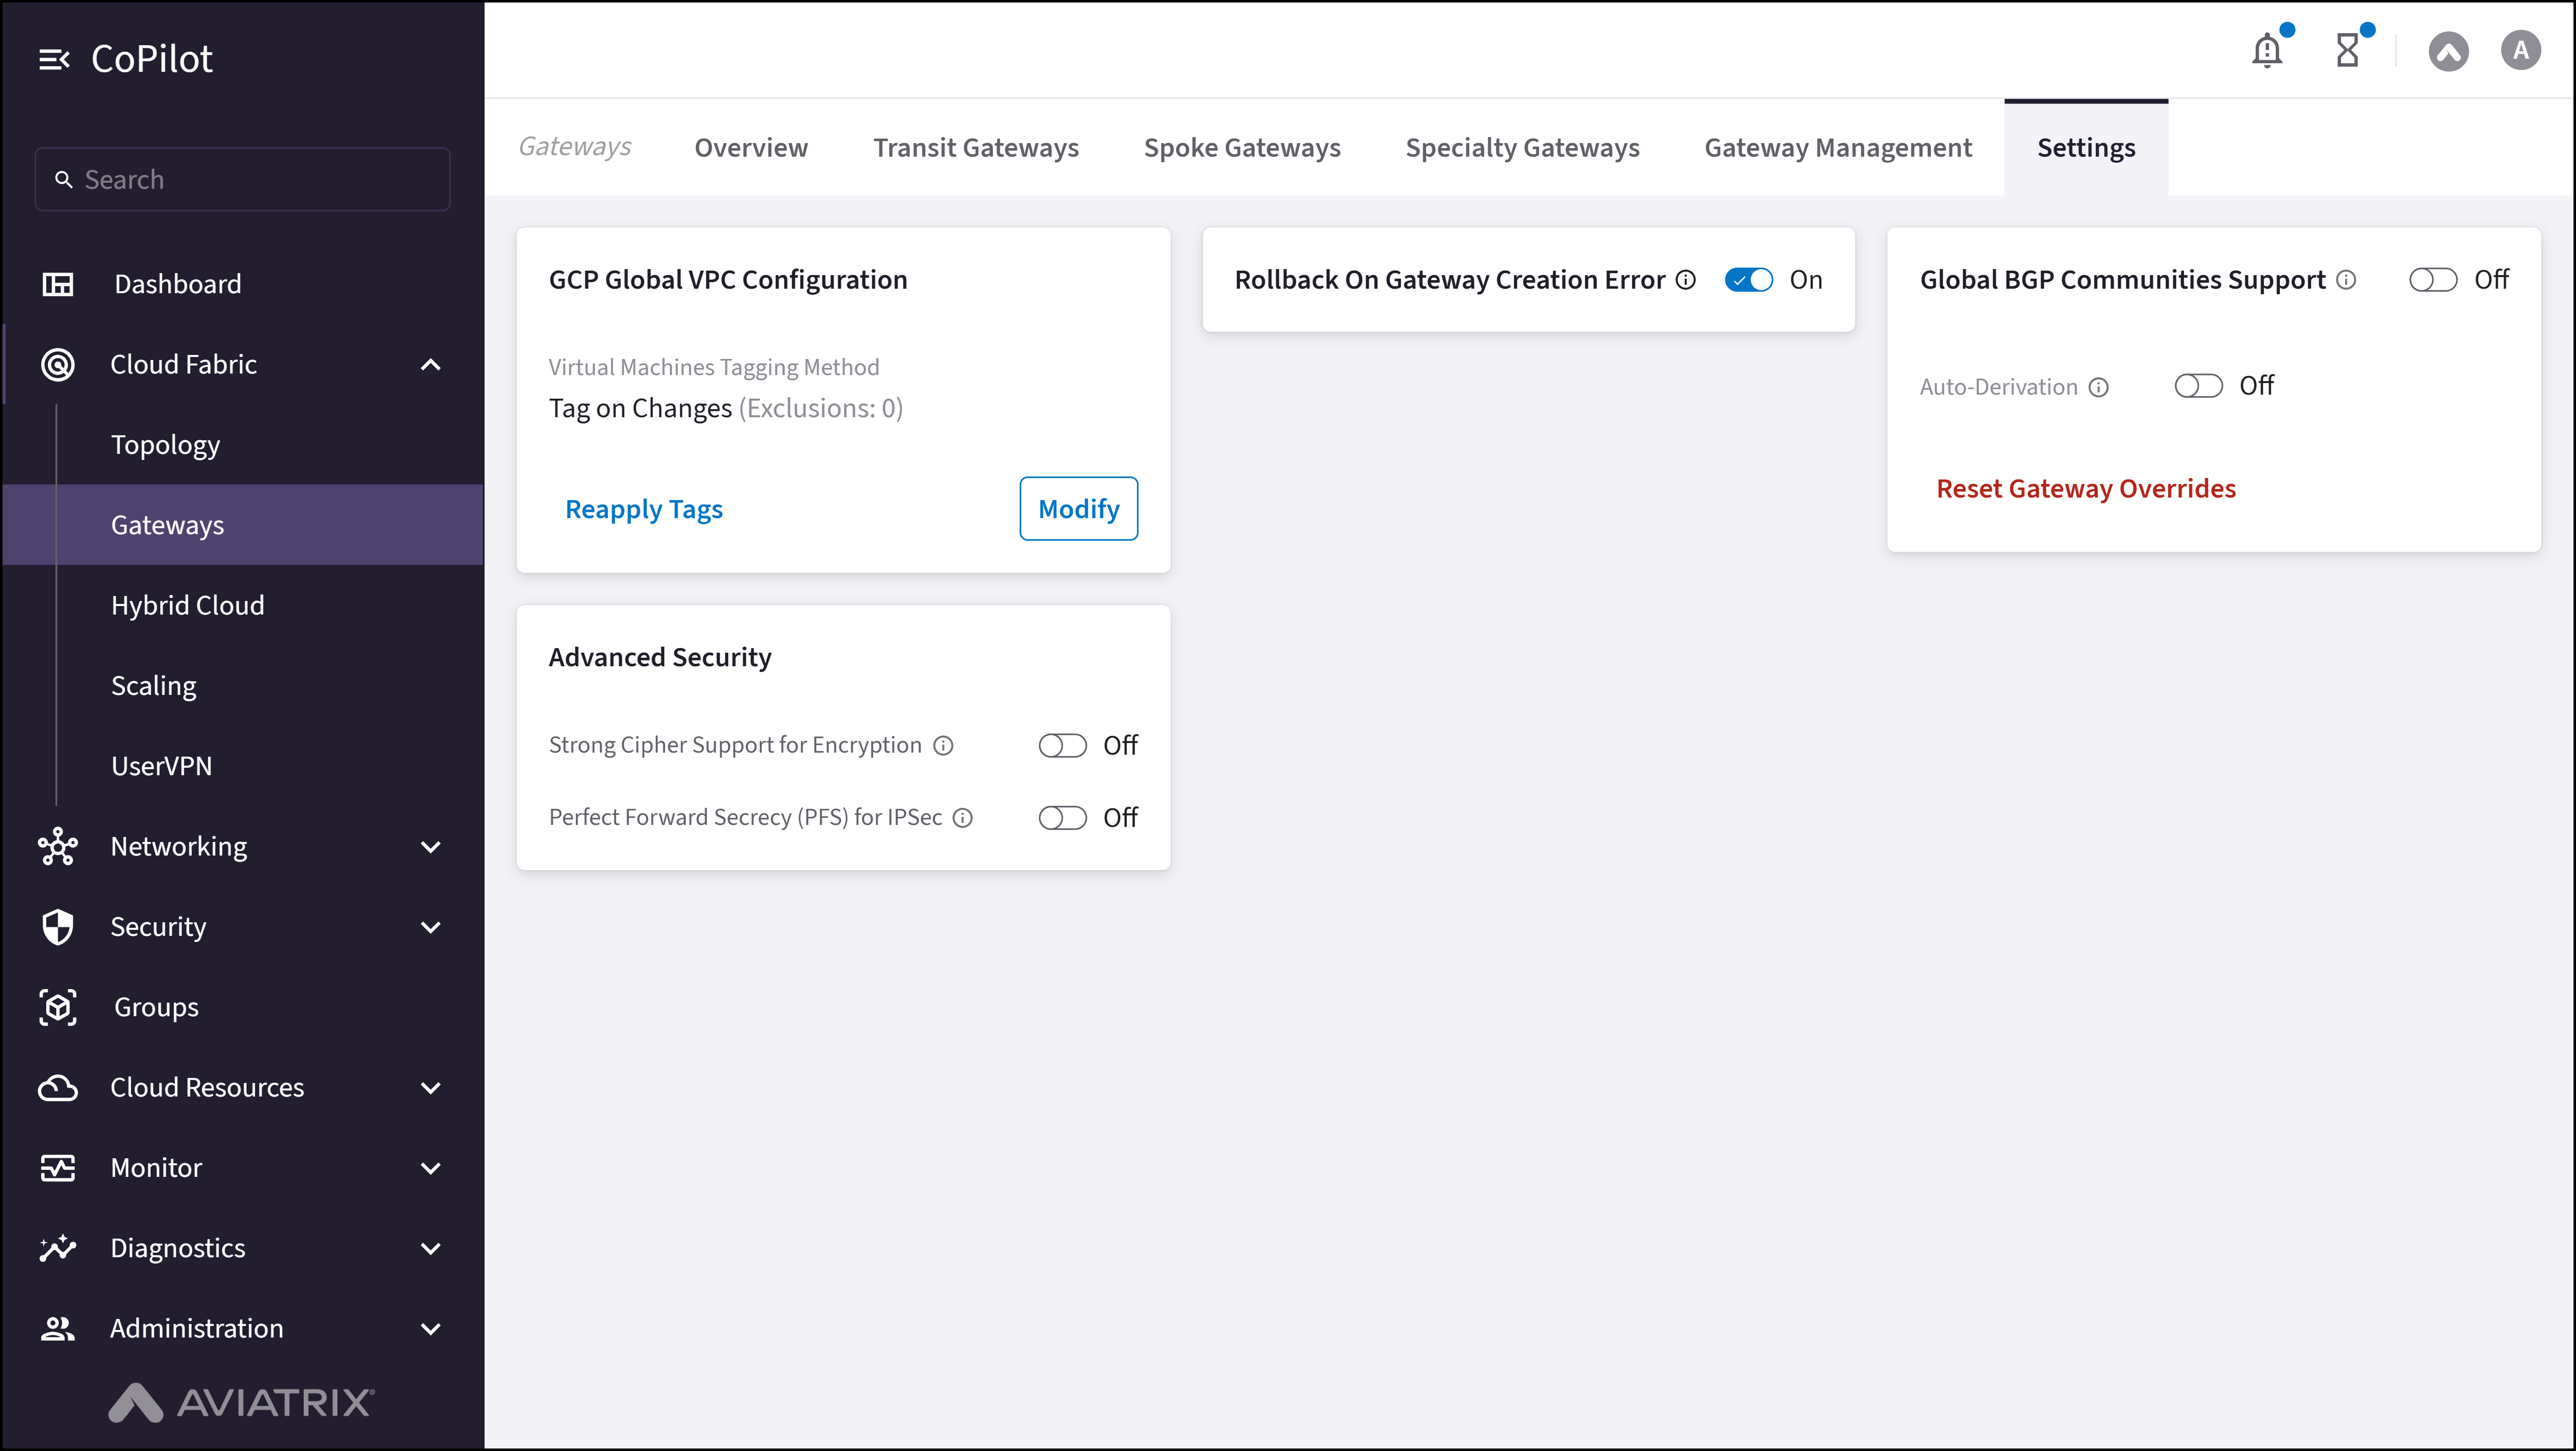
Task: Toggle Perfect Forward Secrecy for IPSec
Action: [x=1062, y=817]
